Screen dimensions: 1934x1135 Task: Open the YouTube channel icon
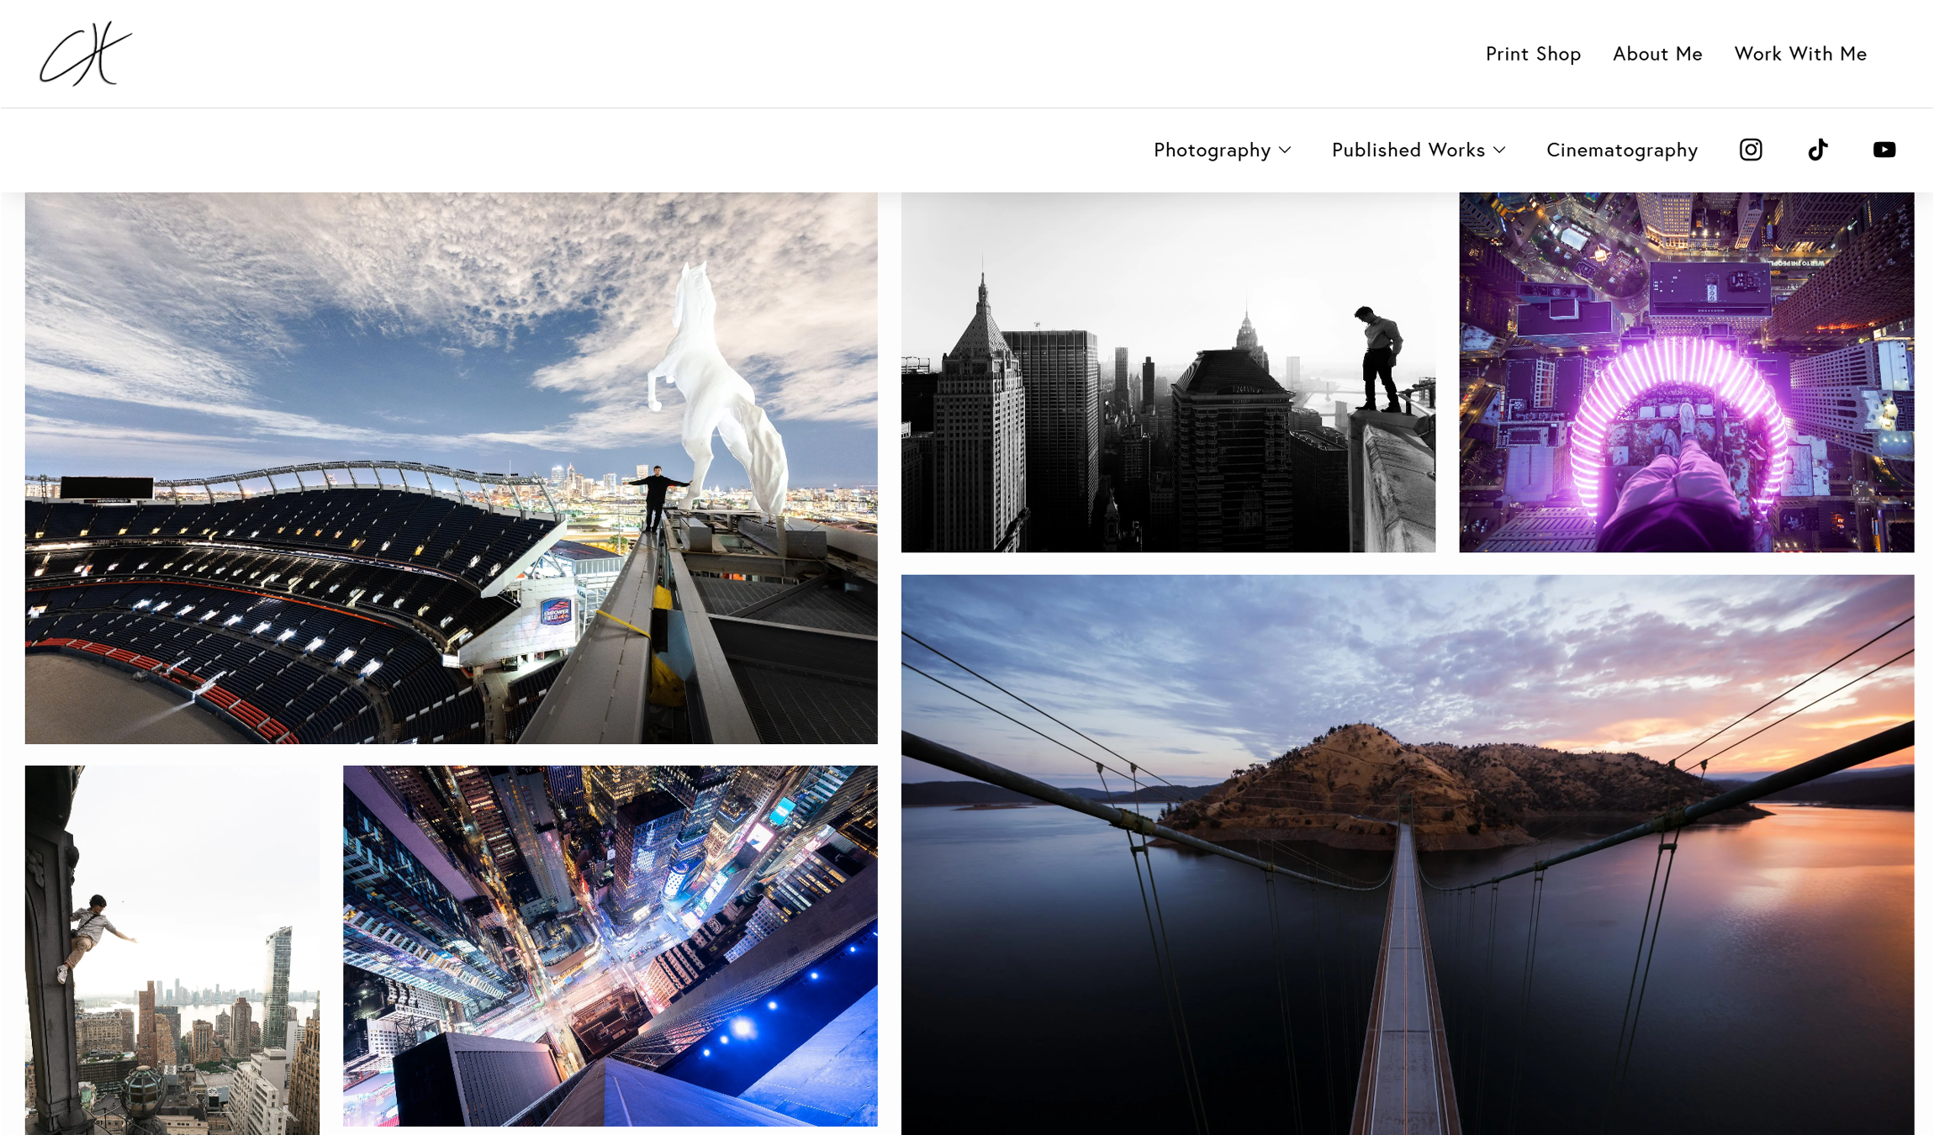(x=1884, y=150)
